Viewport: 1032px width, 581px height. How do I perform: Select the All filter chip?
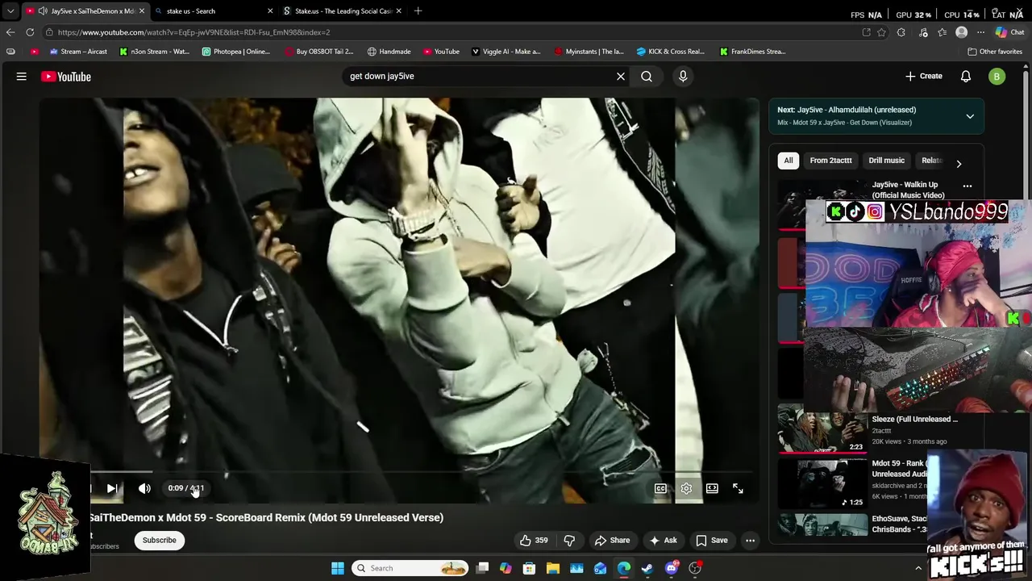pyautogui.click(x=789, y=161)
